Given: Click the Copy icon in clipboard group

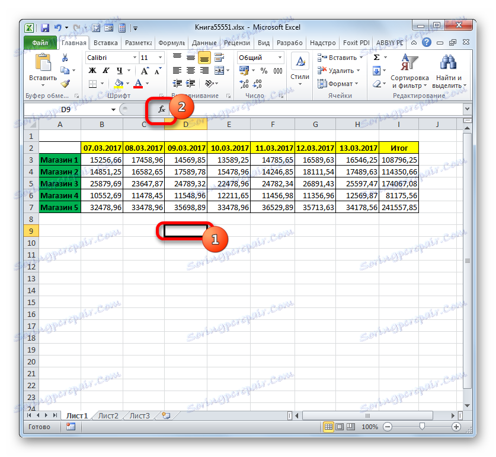Looking at the screenshot, I should click(65, 71).
